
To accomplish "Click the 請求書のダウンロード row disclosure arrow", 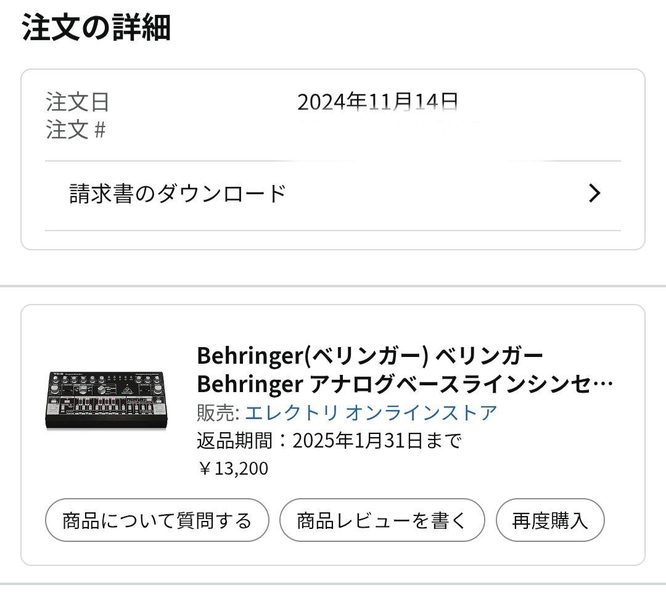I will [594, 193].
